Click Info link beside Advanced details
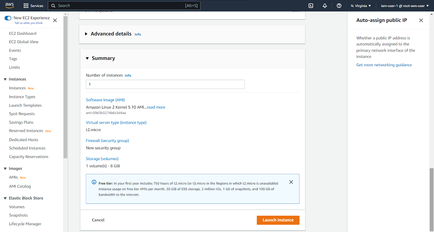 click(138, 34)
